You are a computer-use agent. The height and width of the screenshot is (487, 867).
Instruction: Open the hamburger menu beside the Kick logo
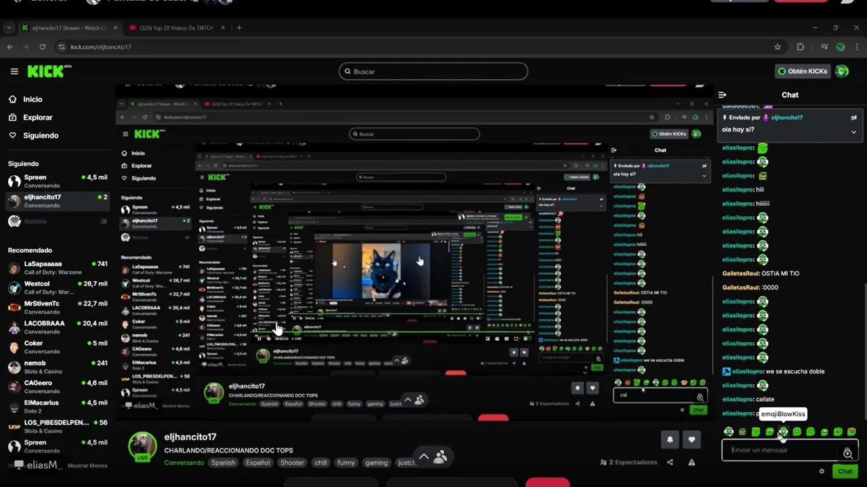pyautogui.click(x=14, y=71)
